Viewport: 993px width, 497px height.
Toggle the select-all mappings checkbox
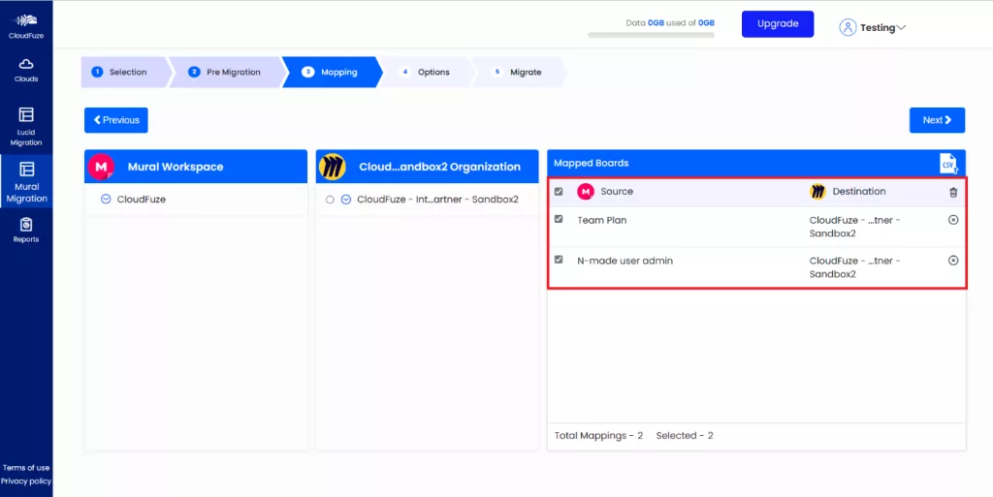tap(559, 192)
